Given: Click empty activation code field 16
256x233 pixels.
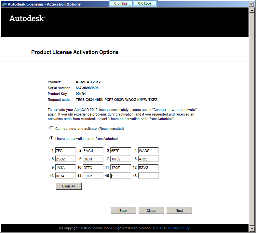Looking at the screenshot, I should click(148, 176).
